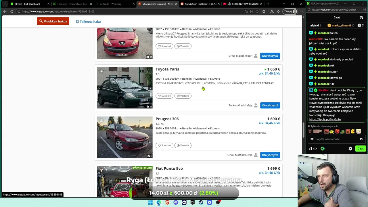Add the Peugeot 306 to Vertaile comparison
Viewport: 368px width, 207px height.
click(183, 145)
